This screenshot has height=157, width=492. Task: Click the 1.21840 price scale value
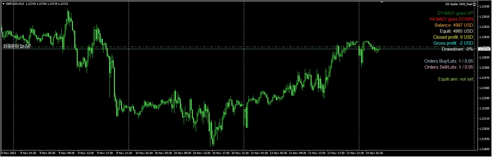[x=485, y=149]
